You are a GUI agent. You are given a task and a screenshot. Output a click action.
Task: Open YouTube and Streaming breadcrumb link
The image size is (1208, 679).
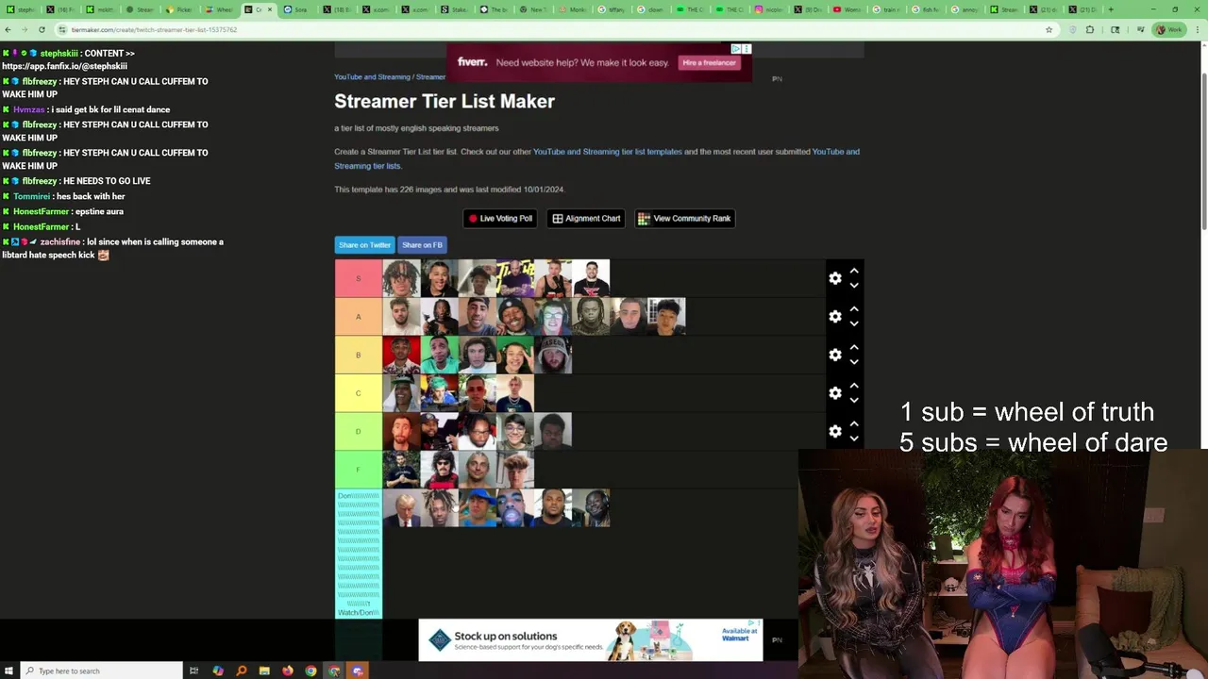[372, 76]
